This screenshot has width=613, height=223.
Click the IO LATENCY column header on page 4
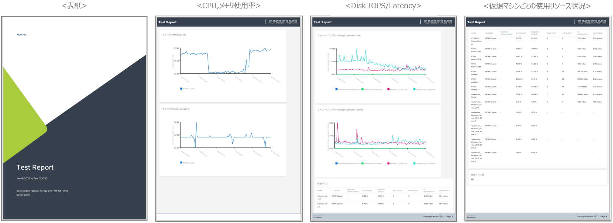[598, 33]
